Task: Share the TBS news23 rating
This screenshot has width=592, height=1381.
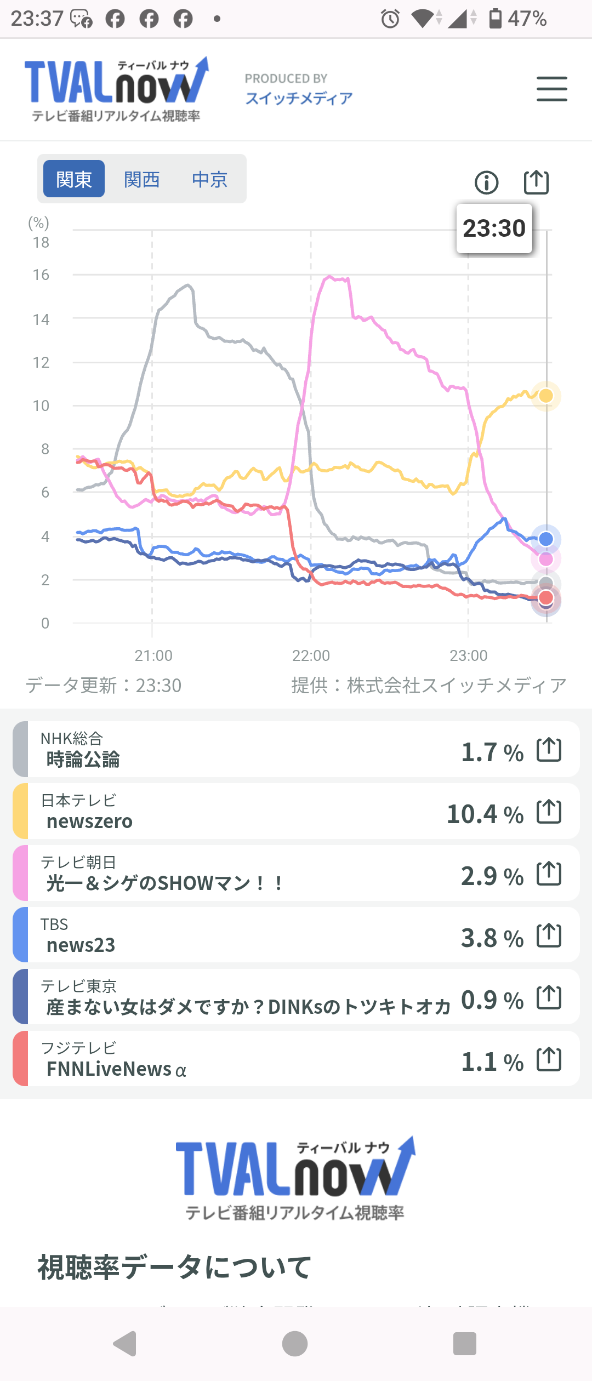Action: pyautogui.click(x=549, y=935)
